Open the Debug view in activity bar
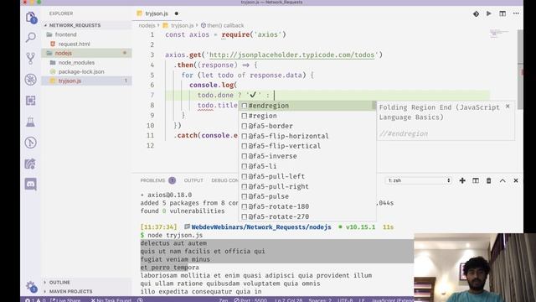The image size is (536, 302). [x=31, y=80]
